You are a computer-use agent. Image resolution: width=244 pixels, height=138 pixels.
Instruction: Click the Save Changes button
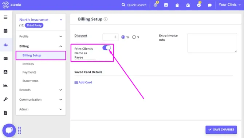221,130
